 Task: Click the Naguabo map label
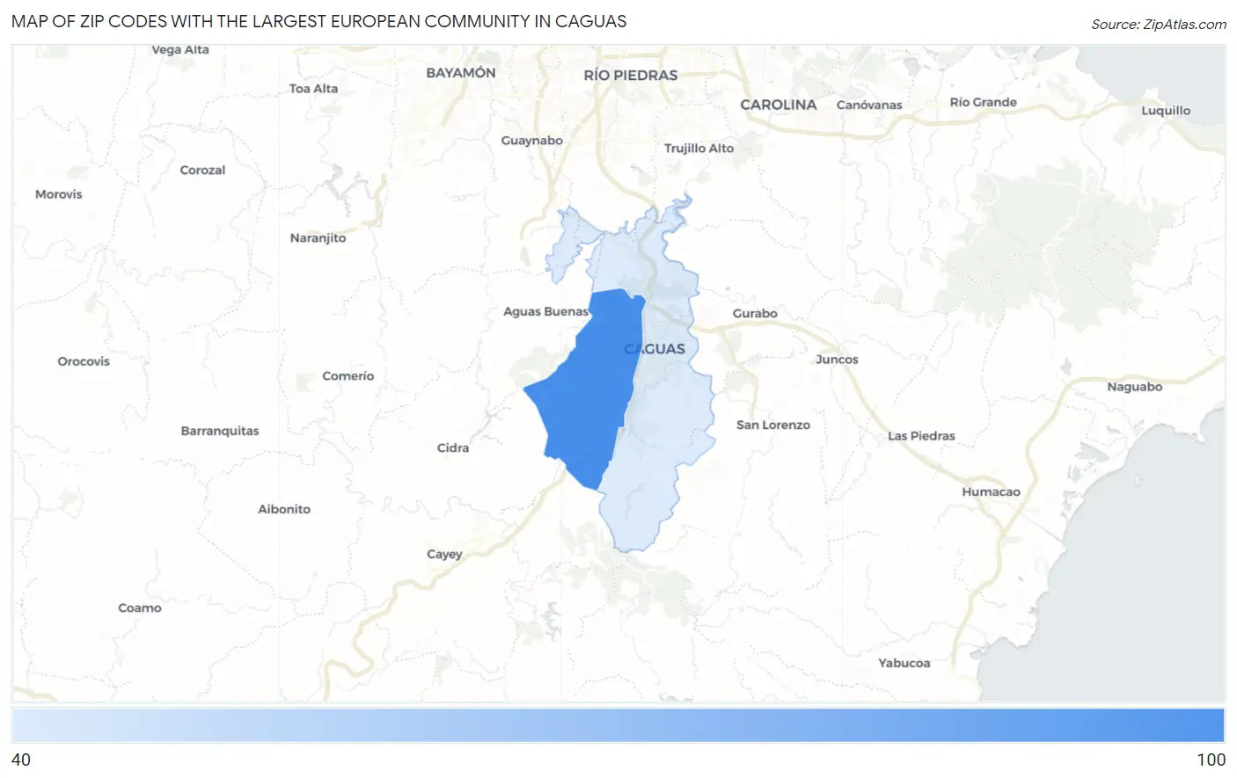click(1134, 387)
